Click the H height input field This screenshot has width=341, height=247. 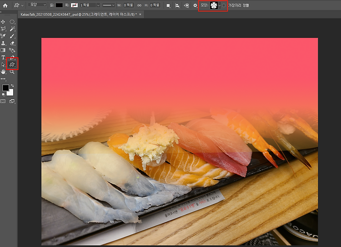(x=155, y=5)
